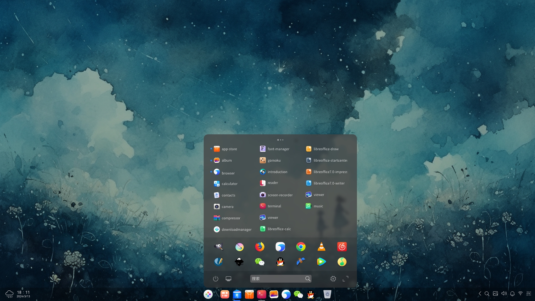
Task: Open Google Chrome in favorites grid
Action: [301, 247]
